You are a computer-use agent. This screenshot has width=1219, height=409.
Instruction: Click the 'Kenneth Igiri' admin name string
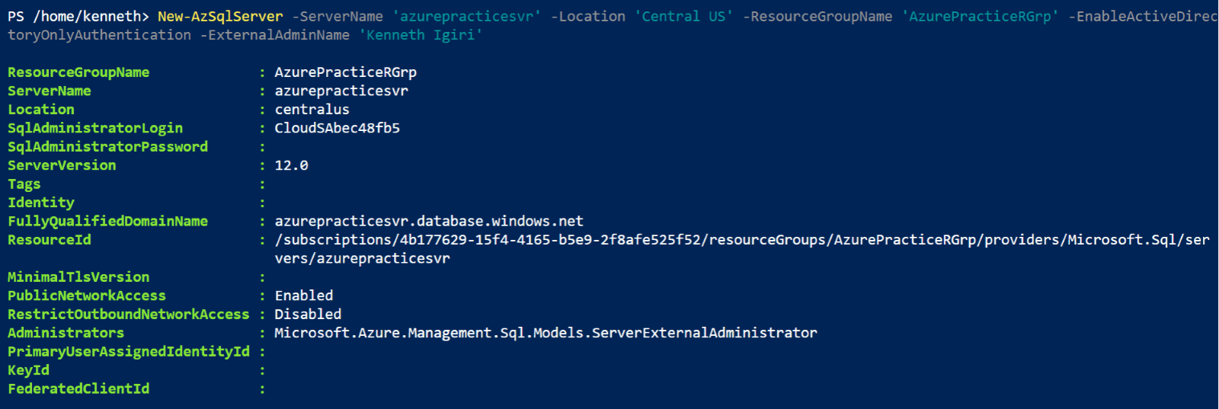pos(421,35)
